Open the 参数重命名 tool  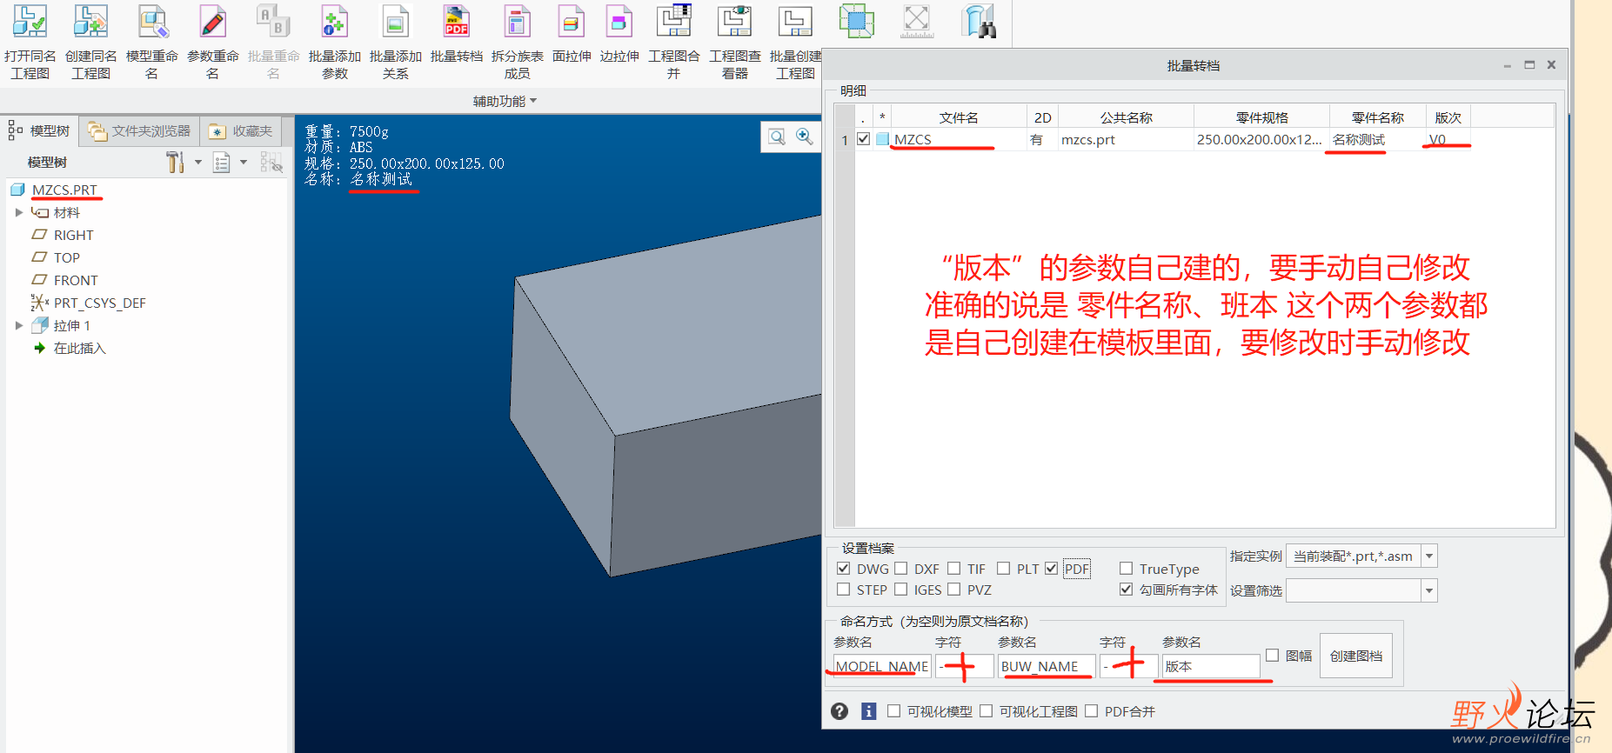click(212, 21)
